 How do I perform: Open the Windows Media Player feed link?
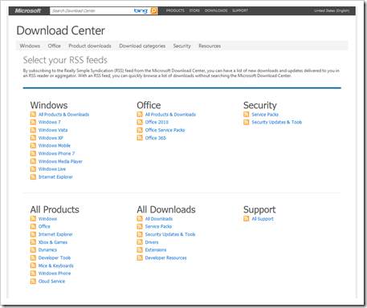[60, 161]
